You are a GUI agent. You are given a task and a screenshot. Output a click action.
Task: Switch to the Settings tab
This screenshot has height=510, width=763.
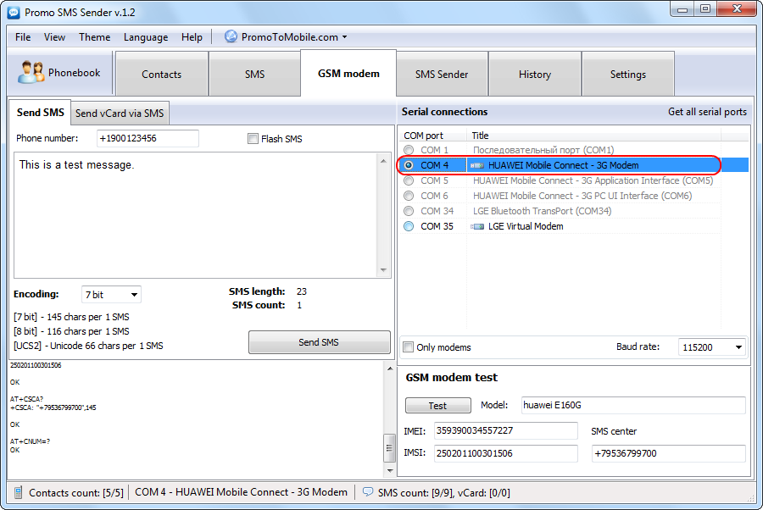point(628,74)
